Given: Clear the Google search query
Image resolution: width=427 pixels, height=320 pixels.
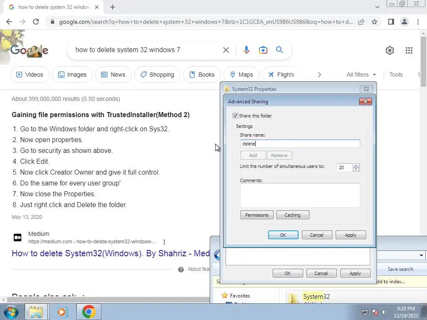Looking at the screenshot, I should point(226,50).
